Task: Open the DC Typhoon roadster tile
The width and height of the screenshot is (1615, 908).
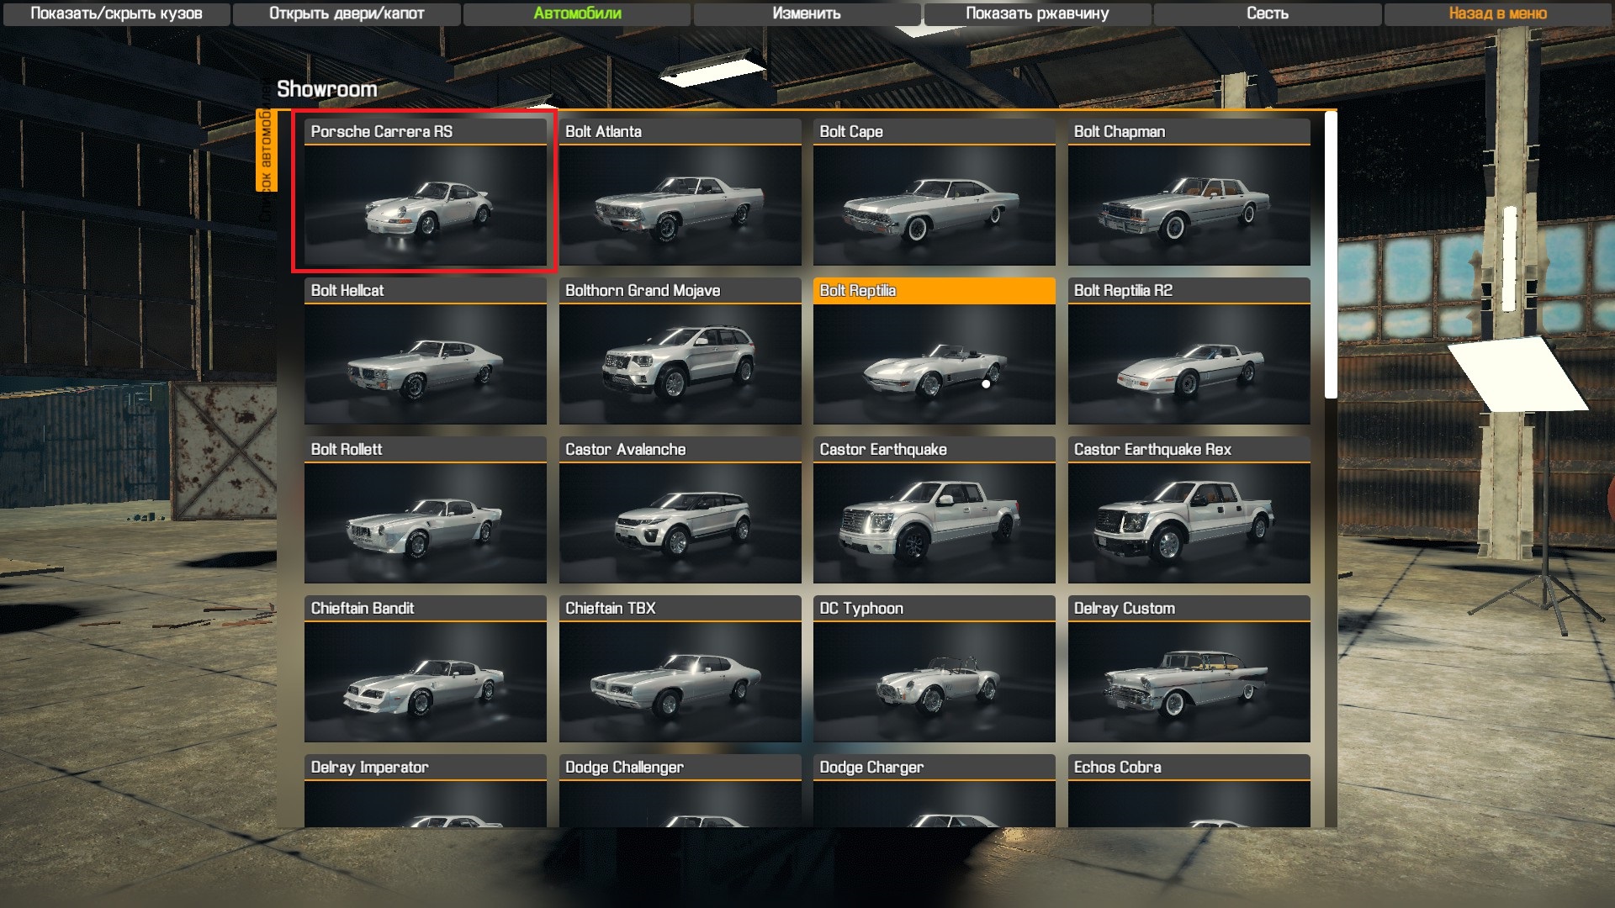Action: [934, 668]
